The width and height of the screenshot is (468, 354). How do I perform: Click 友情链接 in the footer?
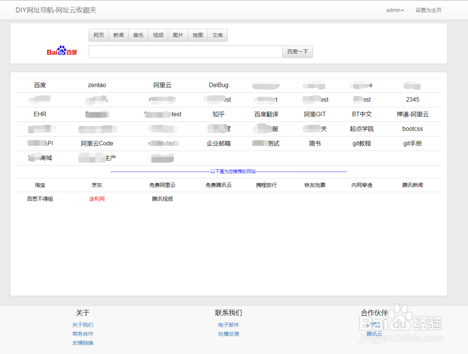(83, 343)
